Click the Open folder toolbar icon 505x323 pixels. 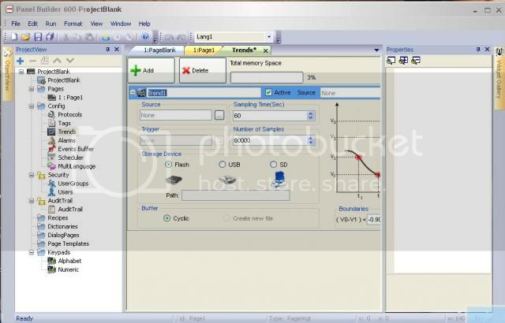pyautogui.click(x=26, y=37)
